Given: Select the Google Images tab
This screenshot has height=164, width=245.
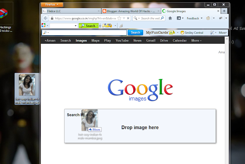Looking at the screenshot, I should [191, 11].
